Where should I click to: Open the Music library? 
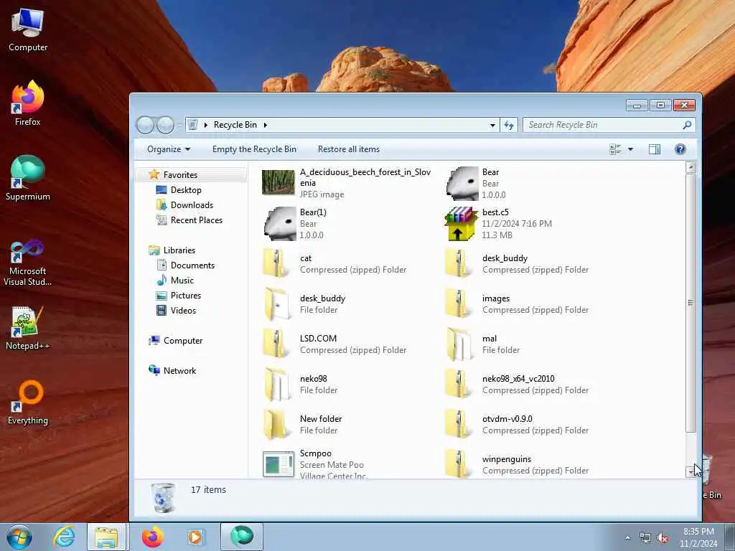click(182, 281)
